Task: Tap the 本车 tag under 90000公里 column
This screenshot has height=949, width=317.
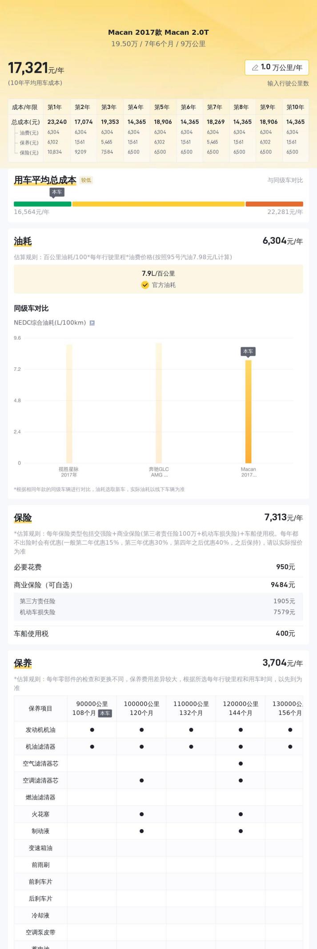Action: 105,713
